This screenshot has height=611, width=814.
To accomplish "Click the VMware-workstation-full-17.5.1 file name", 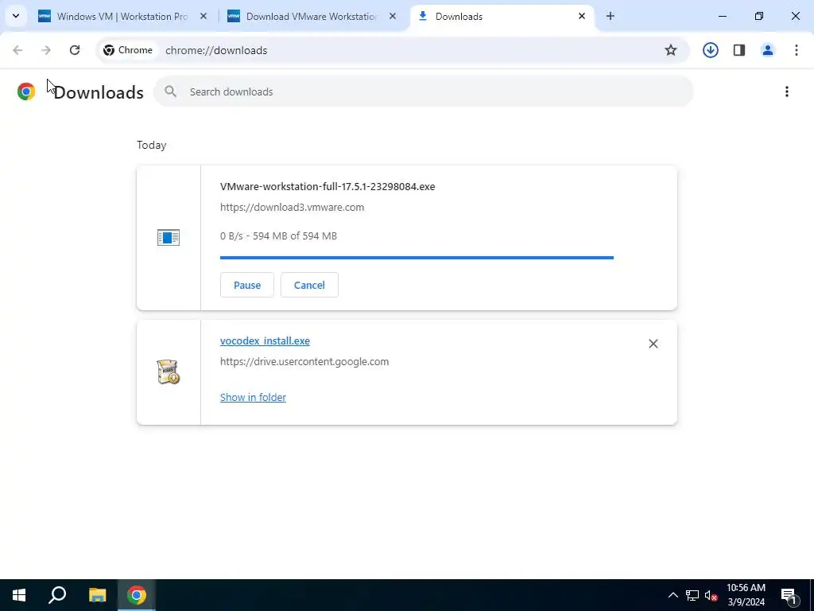I will (327, 186).
